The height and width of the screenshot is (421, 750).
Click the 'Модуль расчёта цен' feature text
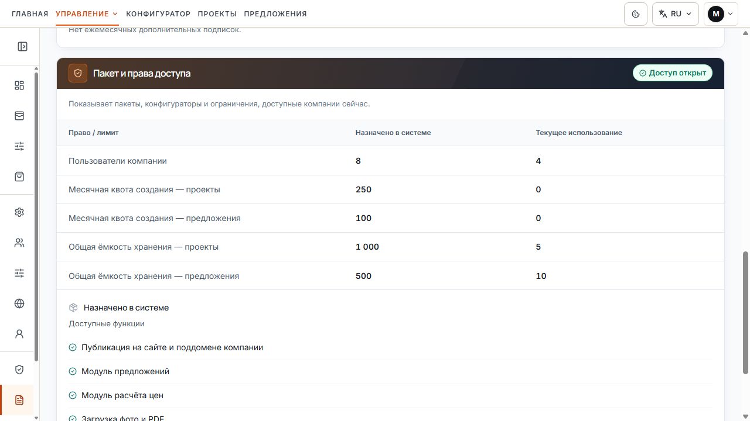coord(122,395)
